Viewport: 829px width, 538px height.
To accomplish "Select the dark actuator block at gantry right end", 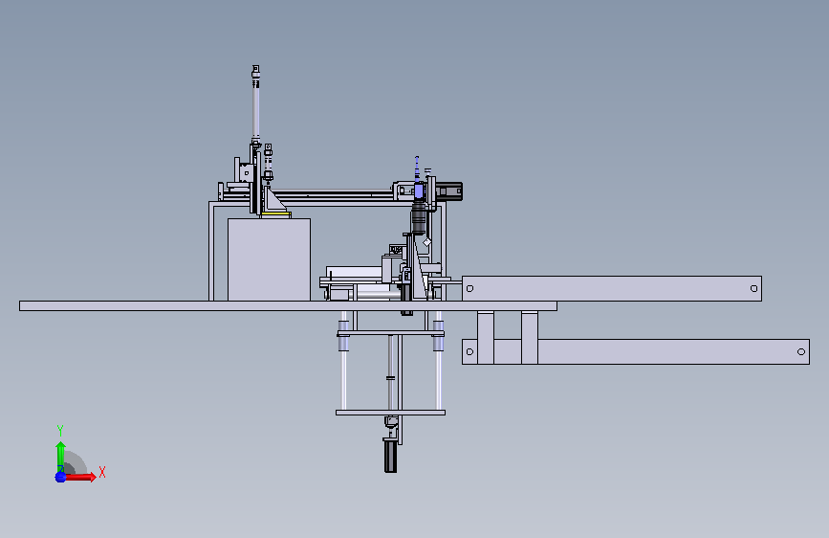I will (449, 191).
